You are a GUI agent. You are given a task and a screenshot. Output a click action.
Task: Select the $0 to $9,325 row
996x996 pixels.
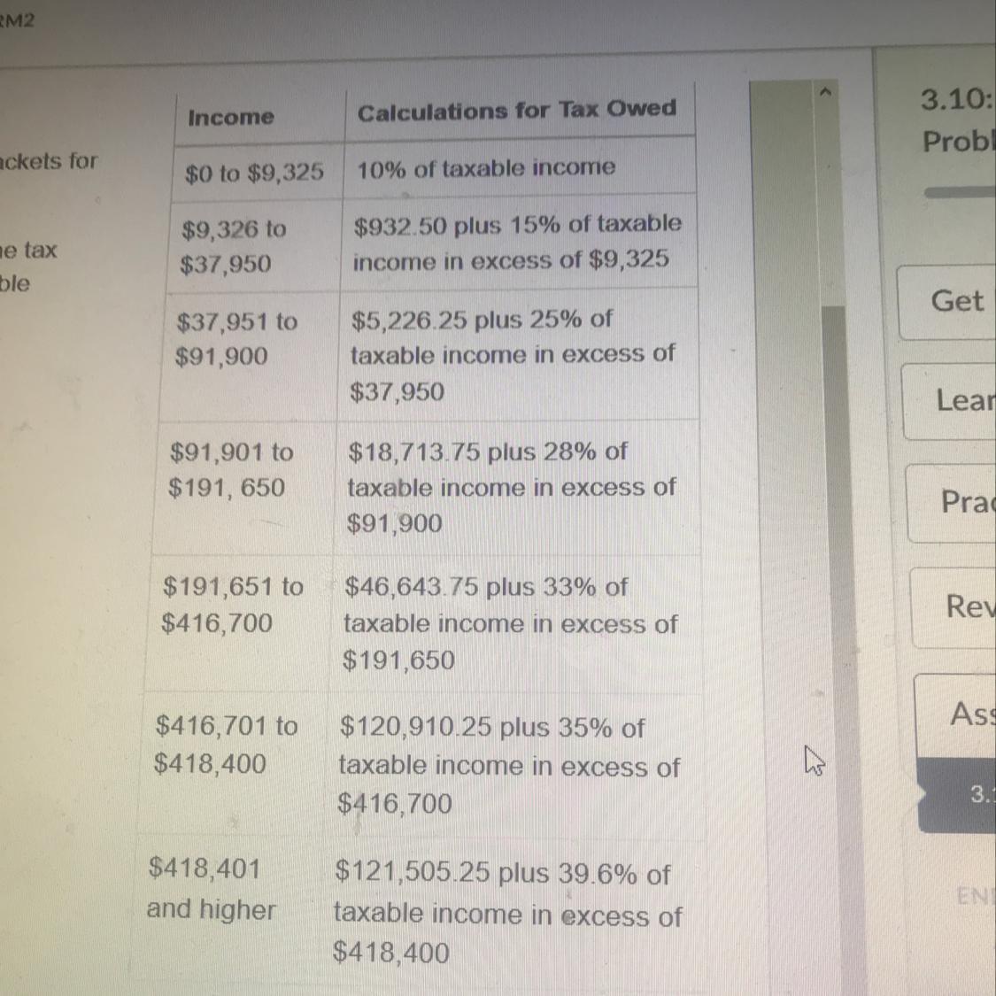coord(433,169)
